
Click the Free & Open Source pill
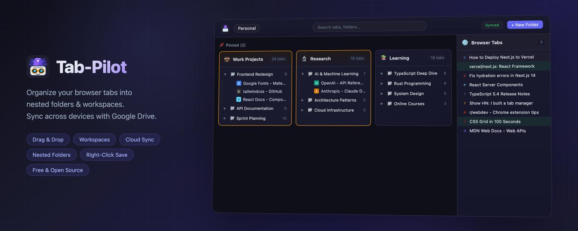point(58,170)
